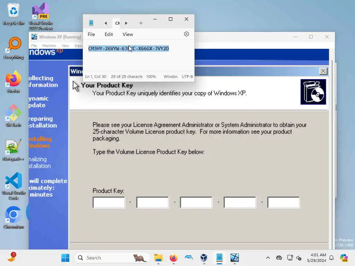This screenshot has width=355, height=266.
Task: Click the third Product Key field
Action: pyautogui.click(x=196, y=202)
